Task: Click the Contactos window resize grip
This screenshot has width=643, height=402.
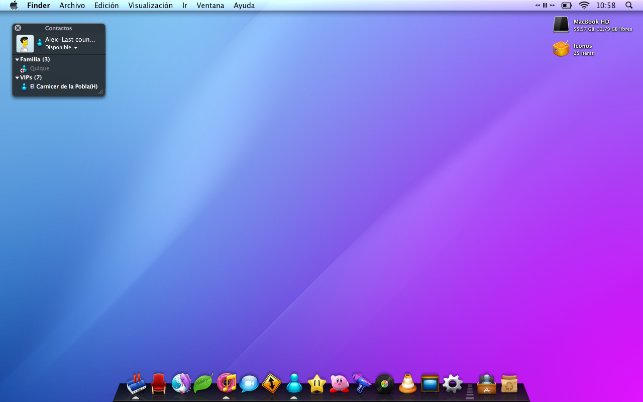Action: [x=101, y=92]
